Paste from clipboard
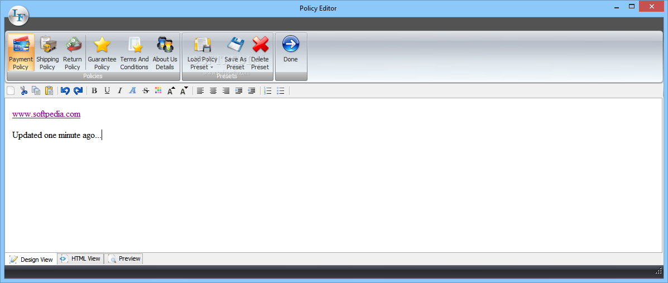668x283 pixels. (x=49, y=90)
